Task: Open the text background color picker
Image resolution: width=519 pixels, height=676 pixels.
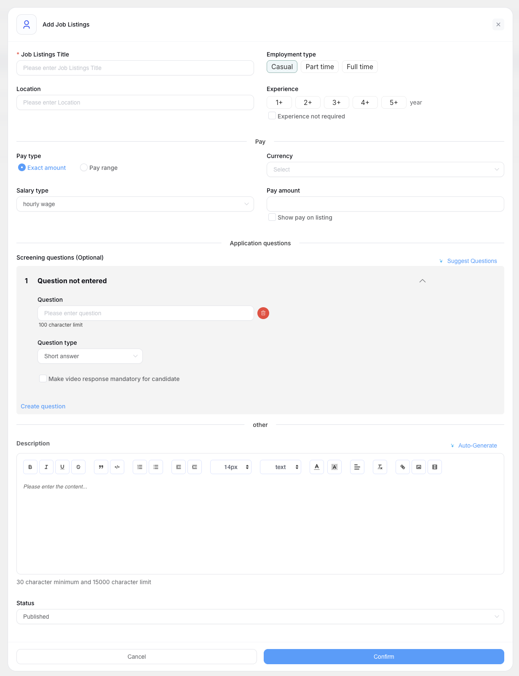Action: [334, 467]
